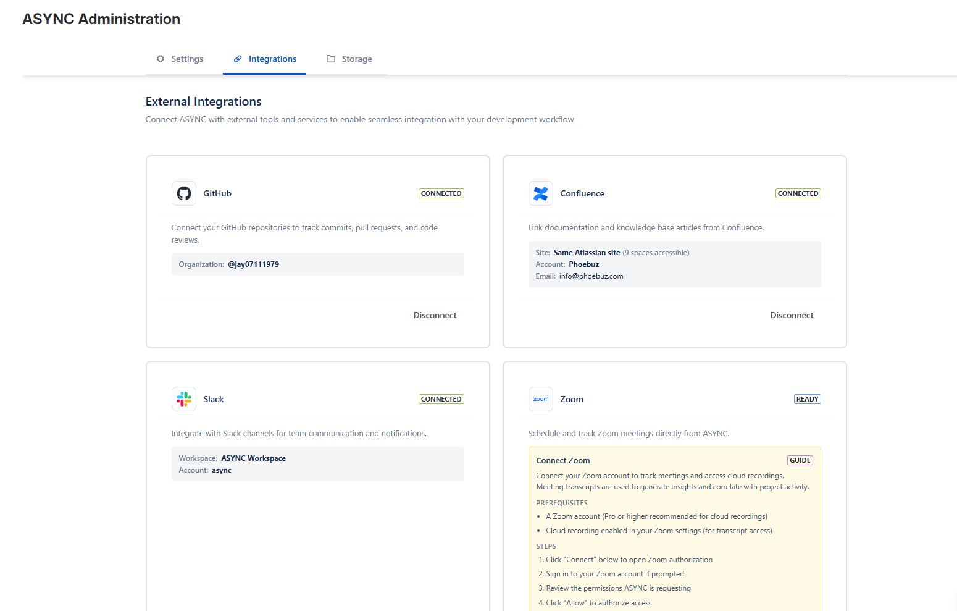This screenshot has width=957, height=611.
Task: Click the GitHub logo icon
Action: click(183, 193)
